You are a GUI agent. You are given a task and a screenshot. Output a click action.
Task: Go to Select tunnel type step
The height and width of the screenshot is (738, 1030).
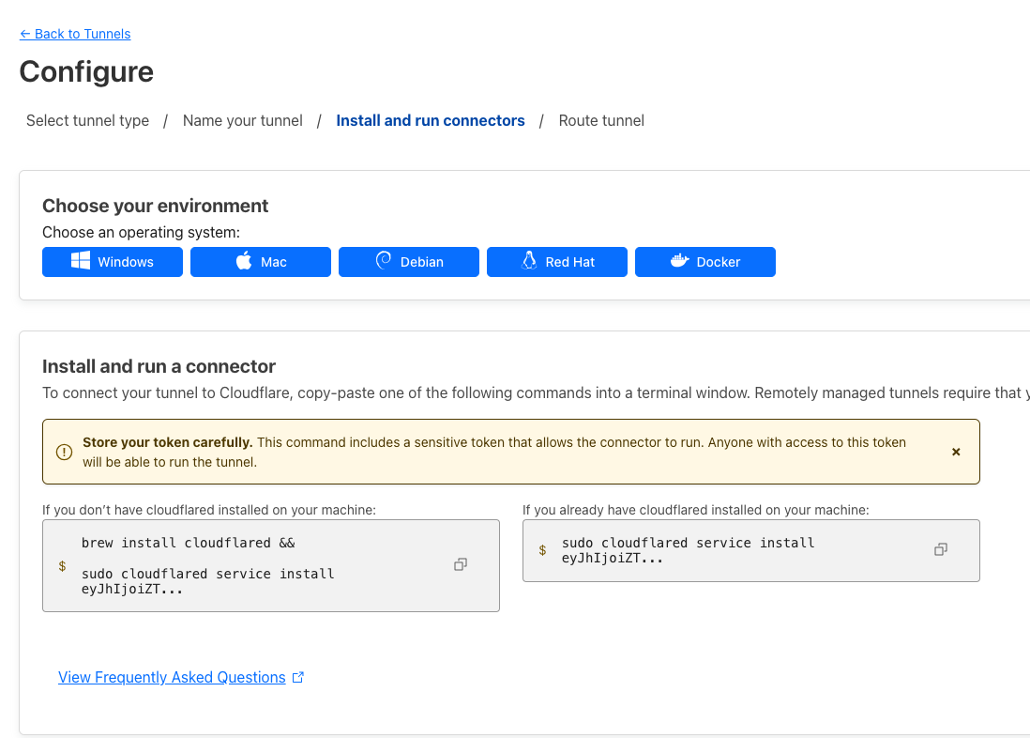tap(87, 120)
